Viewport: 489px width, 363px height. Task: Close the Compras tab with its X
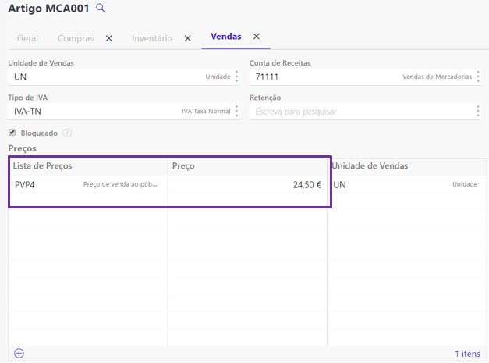[x=109, y=38]
